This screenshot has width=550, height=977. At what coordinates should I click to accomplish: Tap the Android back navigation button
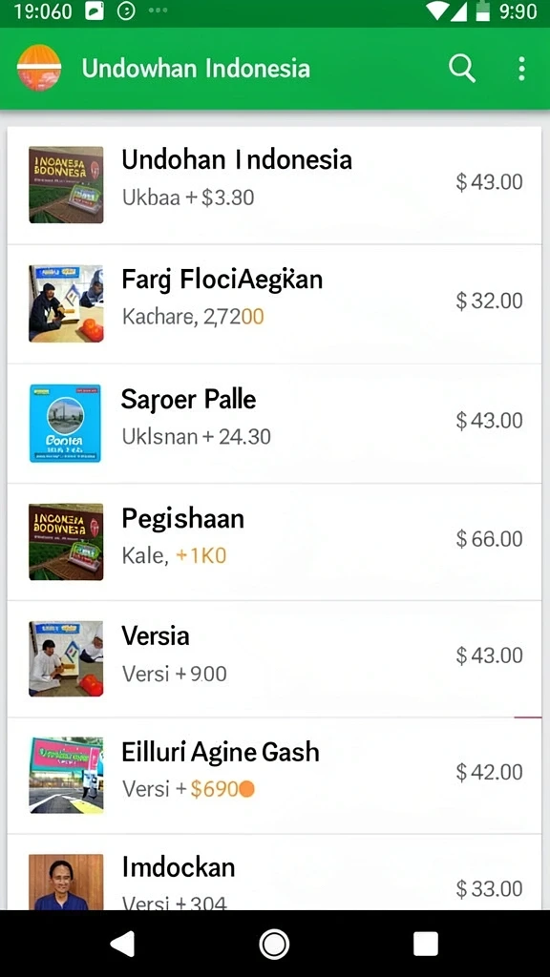122,944
